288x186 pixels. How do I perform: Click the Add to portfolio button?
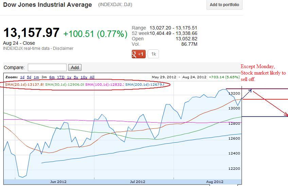tap(224, 5)
